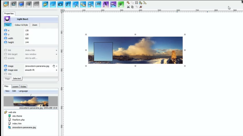Viewport: 243px width, 136px height.
Task: Select the Text tool icon
Action: coord(68,4)
